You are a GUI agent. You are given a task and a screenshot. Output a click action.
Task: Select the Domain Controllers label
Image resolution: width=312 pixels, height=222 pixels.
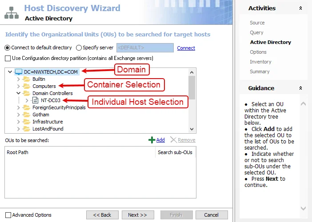52,93
